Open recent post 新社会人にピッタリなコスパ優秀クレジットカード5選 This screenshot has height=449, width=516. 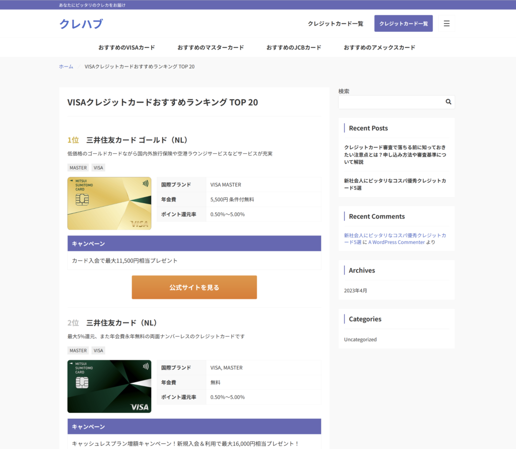click(395, 184)
